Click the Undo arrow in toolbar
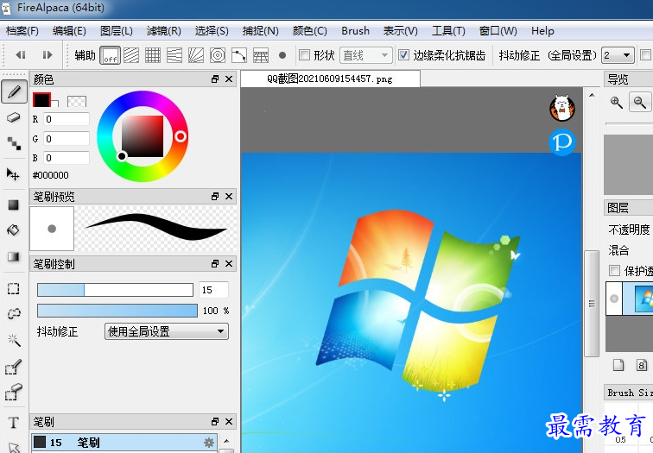 (x=21, y=55)
